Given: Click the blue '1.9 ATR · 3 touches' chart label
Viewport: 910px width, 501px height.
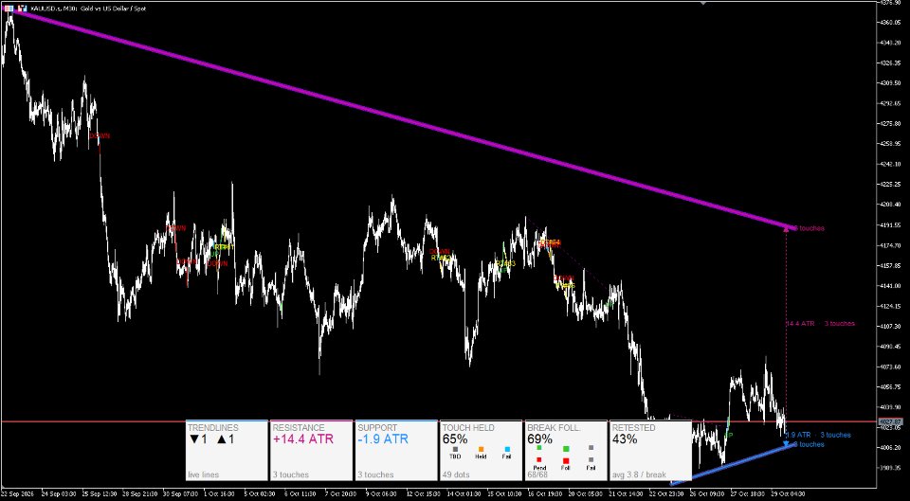Looking at the screenshot, I should (x=818, y=435).
